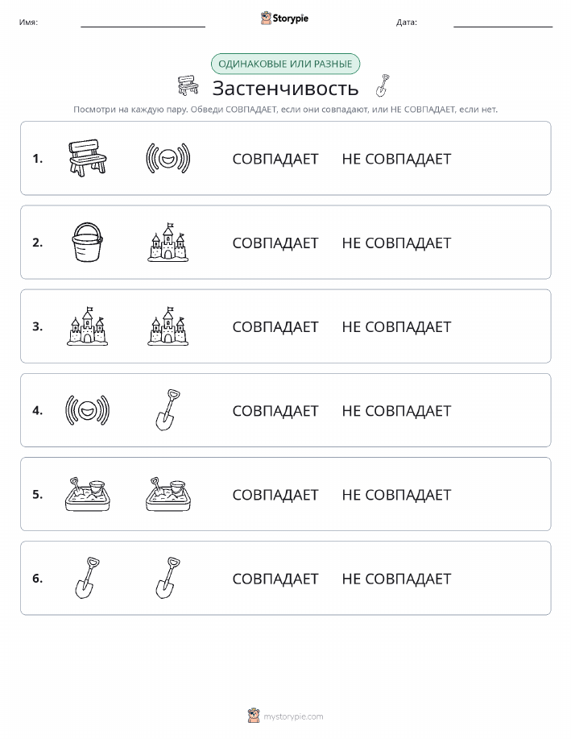Choose СОВПАДАЕТ for row 6
This screenshot has height=739, width=571.
pyautogui.click(x=275, y=579)
